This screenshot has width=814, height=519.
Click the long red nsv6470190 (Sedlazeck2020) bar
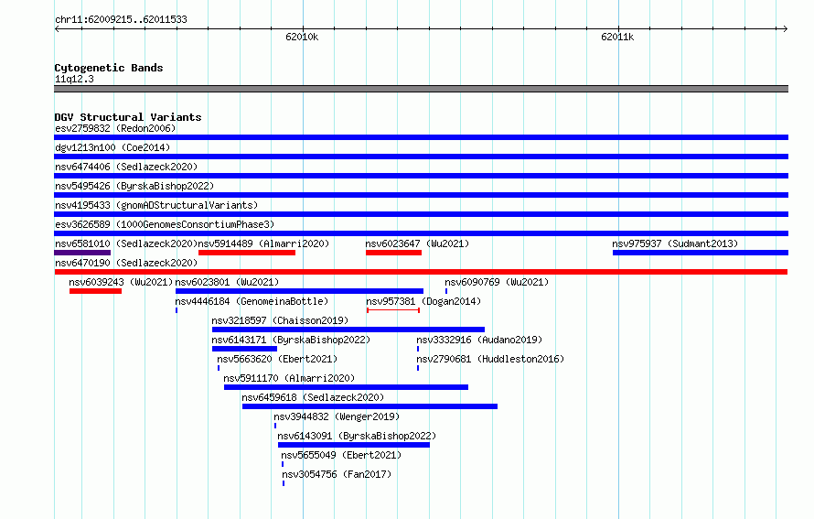(421, 272)
